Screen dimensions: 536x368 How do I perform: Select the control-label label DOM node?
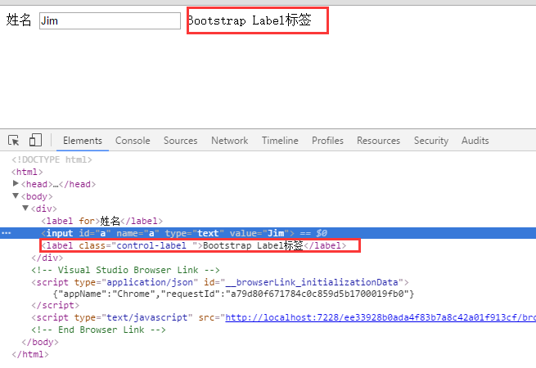[x=193, y=245]
